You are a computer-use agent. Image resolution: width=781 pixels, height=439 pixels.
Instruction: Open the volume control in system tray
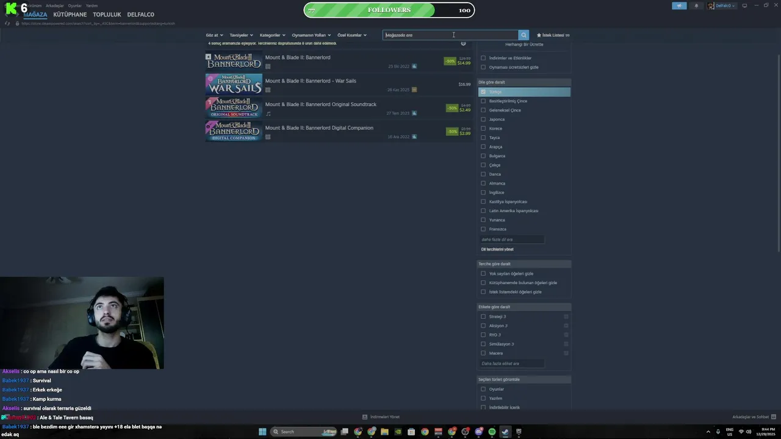pyautogui.click(x=749, y=432)
